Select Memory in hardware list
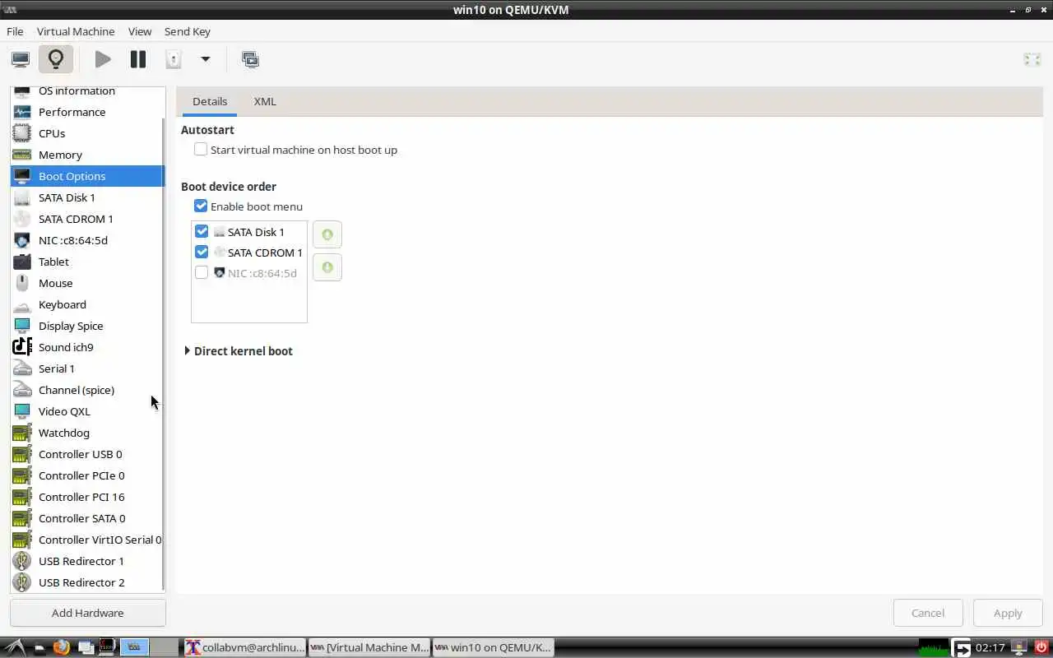The width and height of the screenshot is (1053, 658). coord(87,155)
